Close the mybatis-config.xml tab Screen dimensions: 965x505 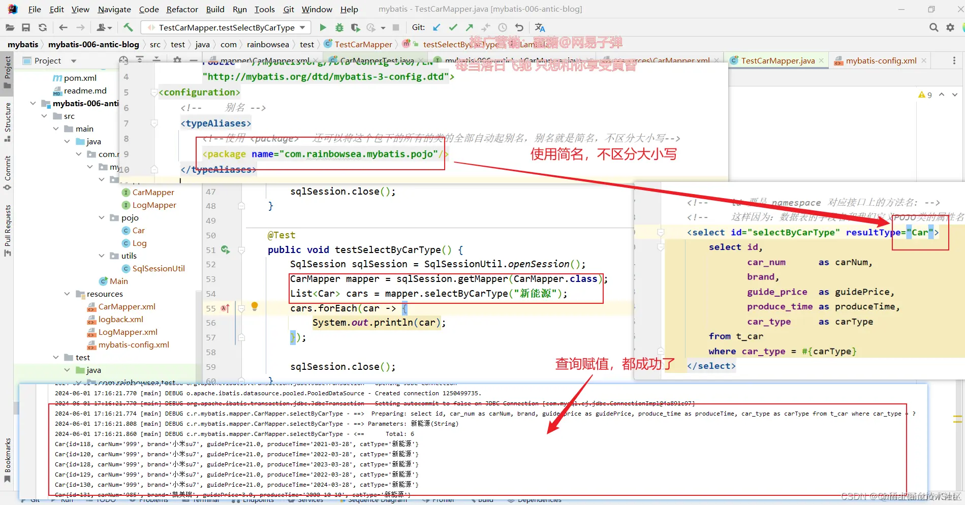coord(924,60)
